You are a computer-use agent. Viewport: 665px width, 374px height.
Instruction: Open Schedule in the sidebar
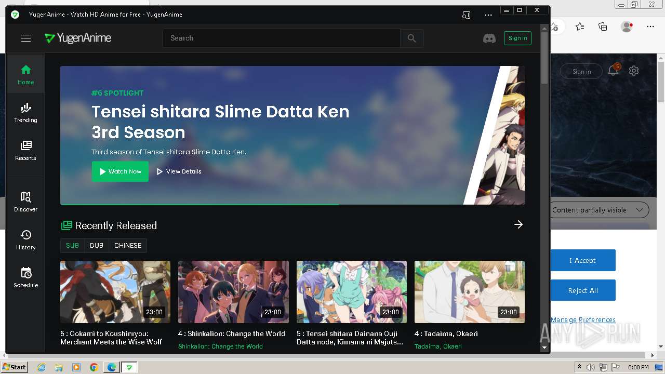click(x=25, y=278)
